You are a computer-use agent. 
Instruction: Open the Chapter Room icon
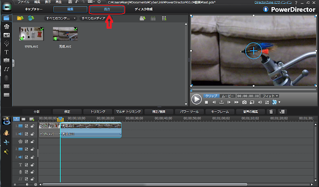click(6, 86)
